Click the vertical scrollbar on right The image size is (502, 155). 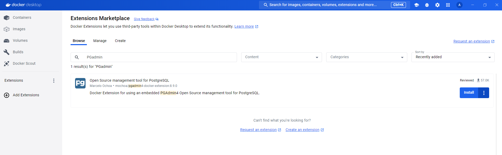496,114
